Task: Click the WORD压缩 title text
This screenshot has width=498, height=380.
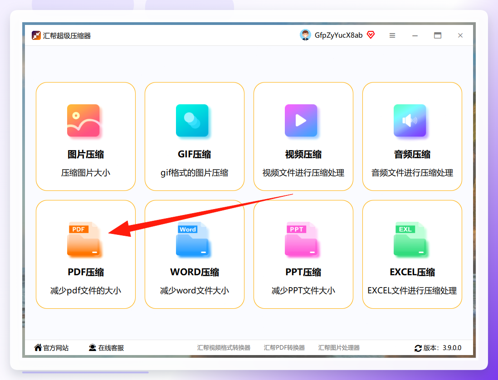Action: [195, 272]
